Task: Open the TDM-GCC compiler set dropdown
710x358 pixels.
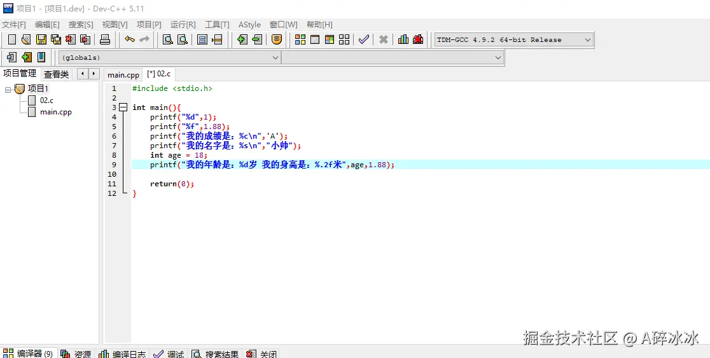Action: pyautogui.click(x=513, y=40)
